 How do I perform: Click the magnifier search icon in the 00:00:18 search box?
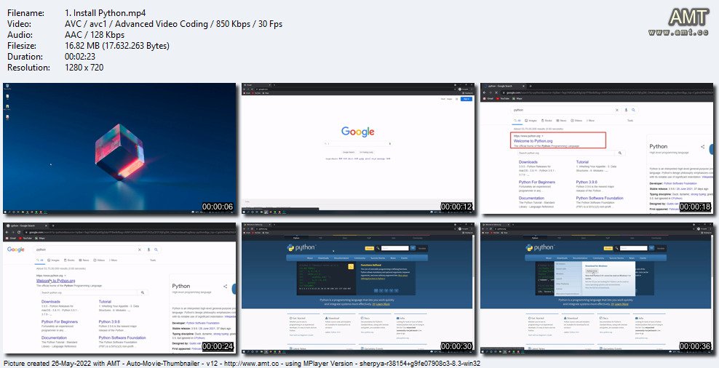click(633, 110)
